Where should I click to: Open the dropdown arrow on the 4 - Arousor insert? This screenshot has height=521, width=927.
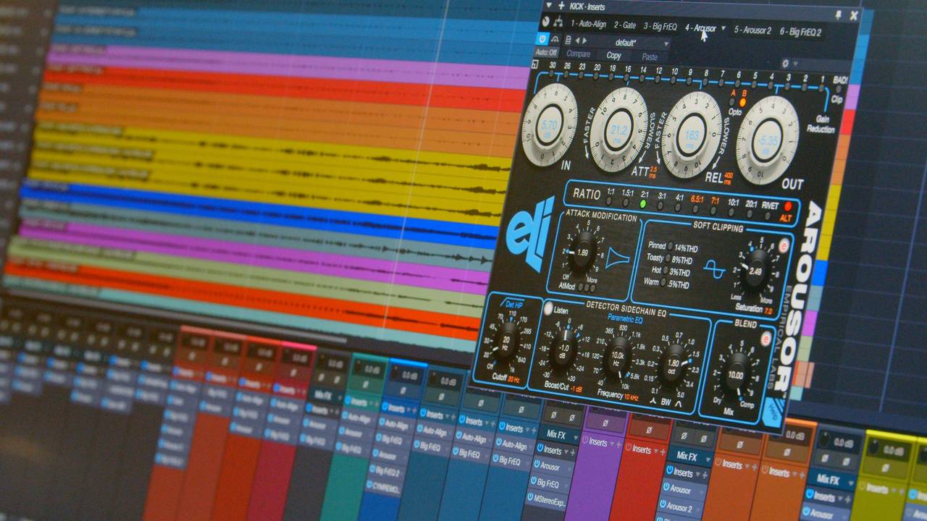click(x=722, y=28)
